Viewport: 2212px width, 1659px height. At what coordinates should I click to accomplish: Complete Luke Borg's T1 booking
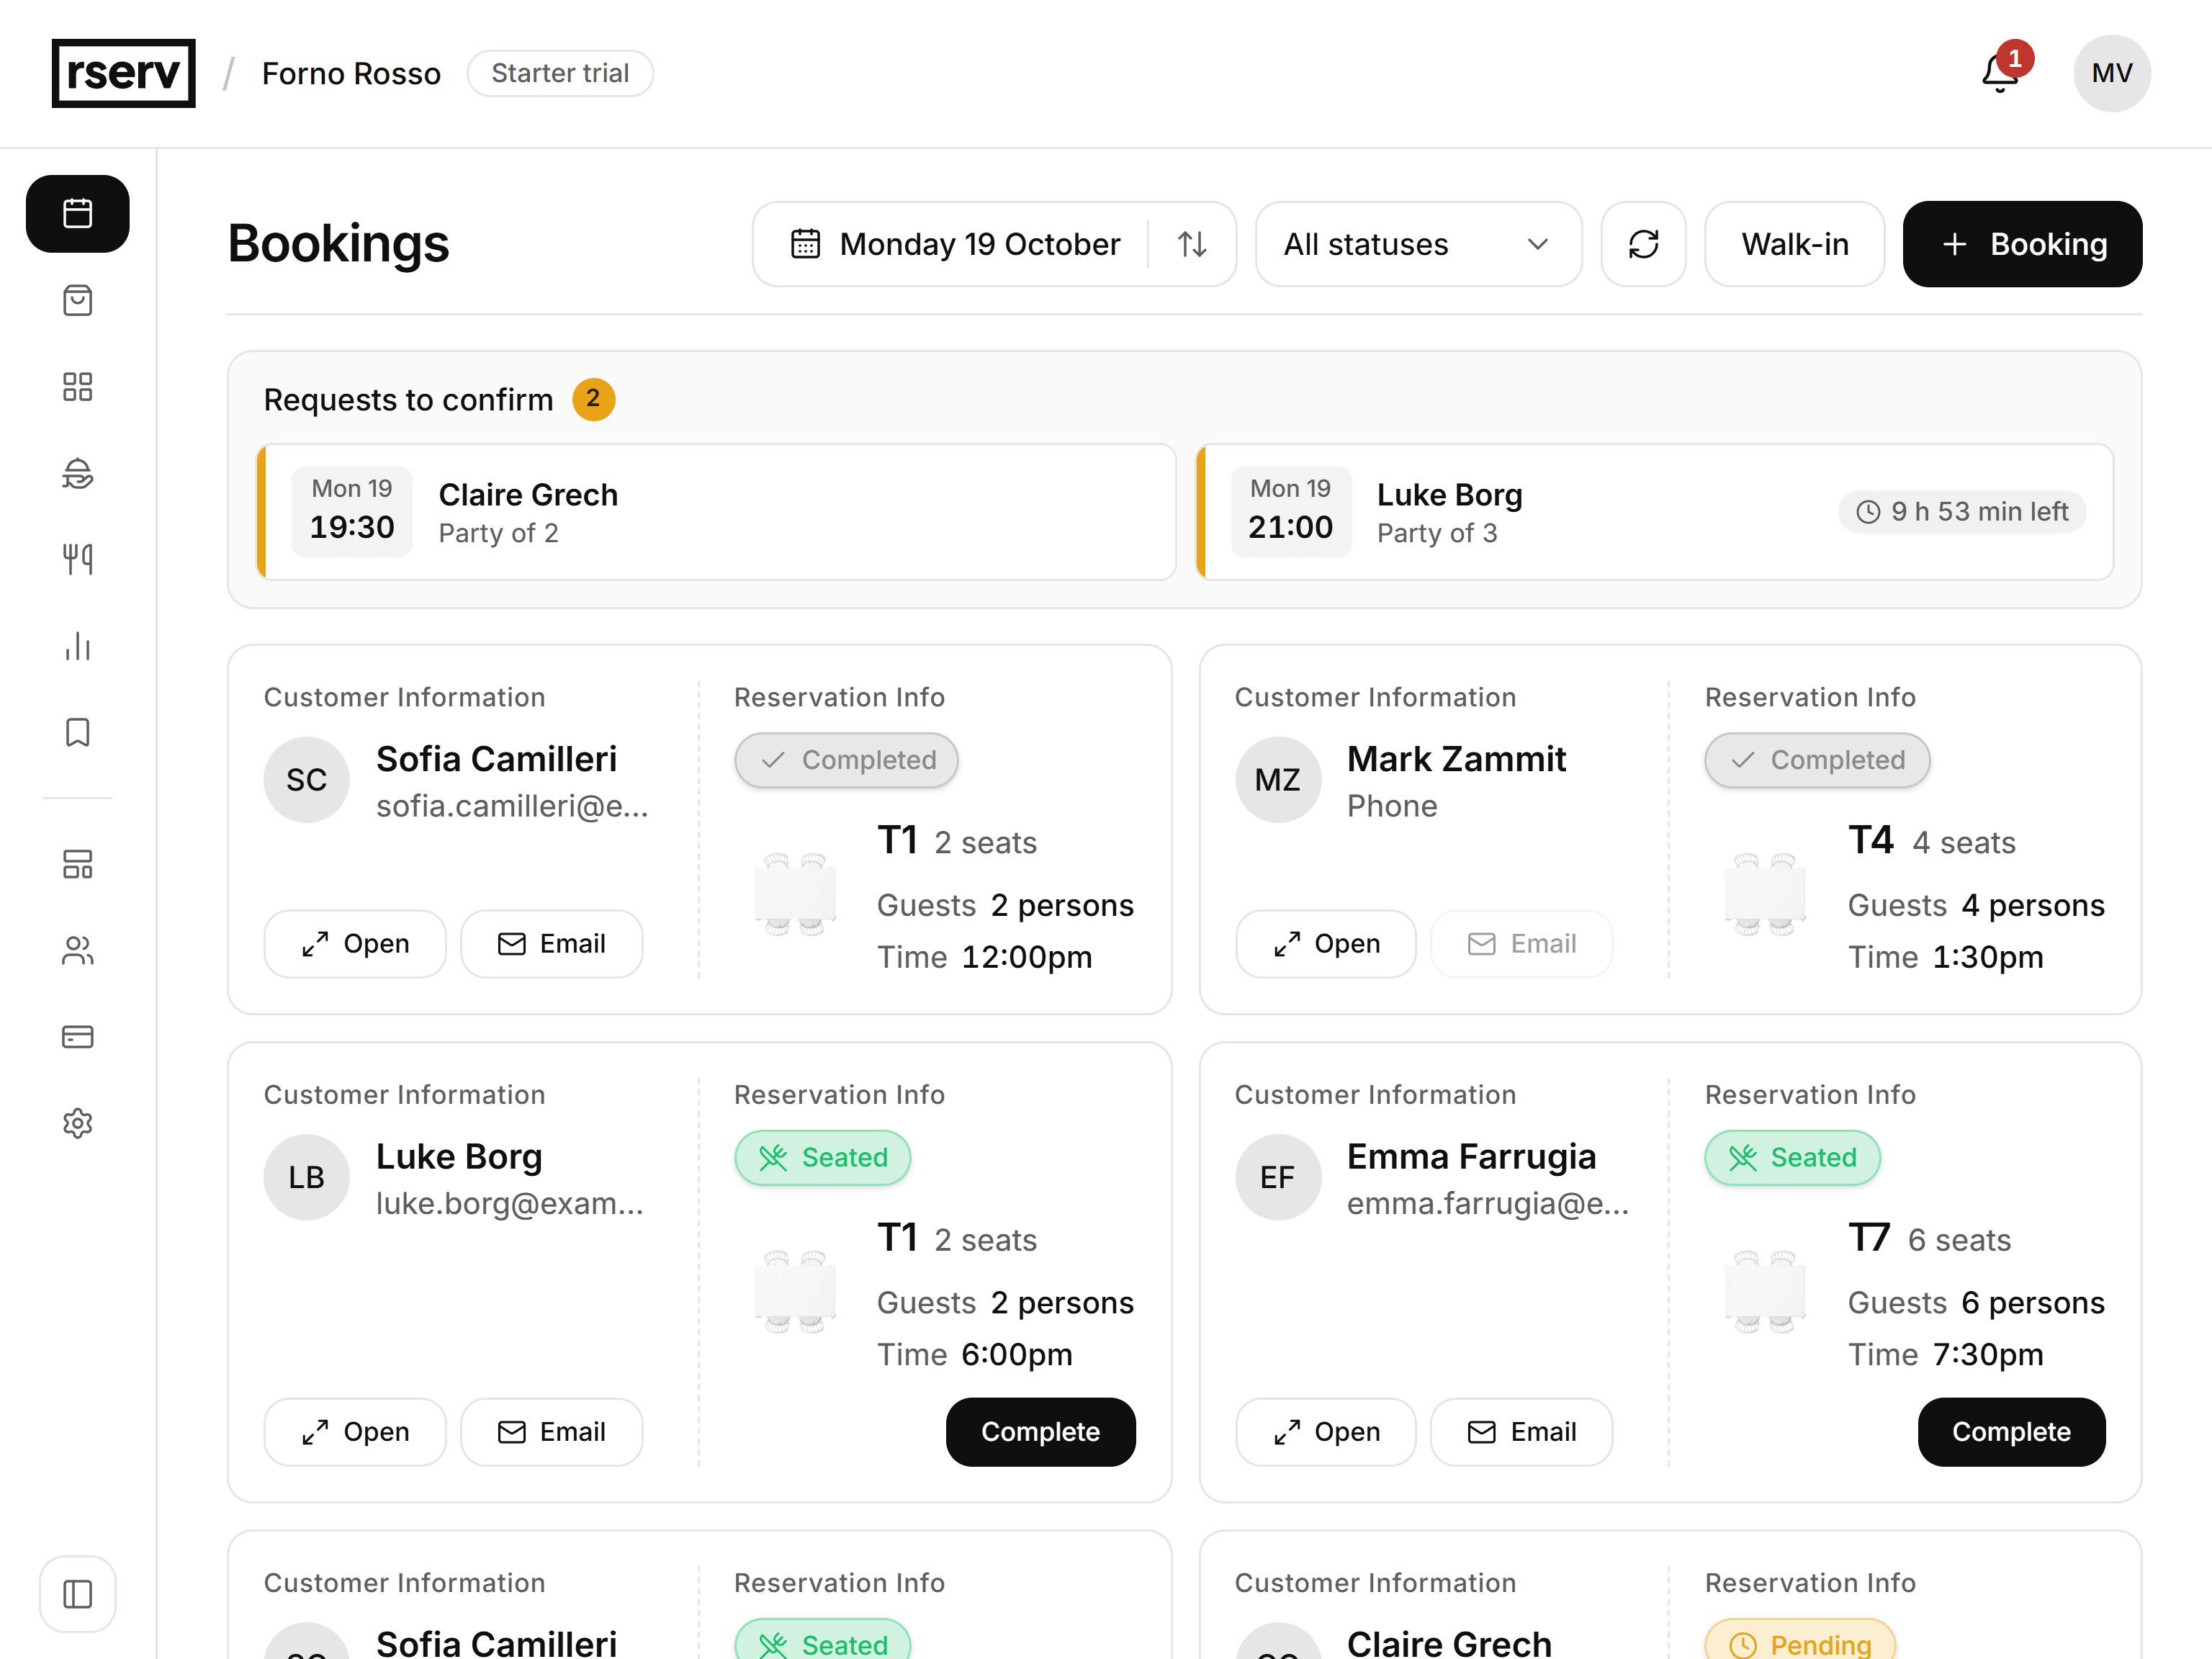(1040, 1432)
